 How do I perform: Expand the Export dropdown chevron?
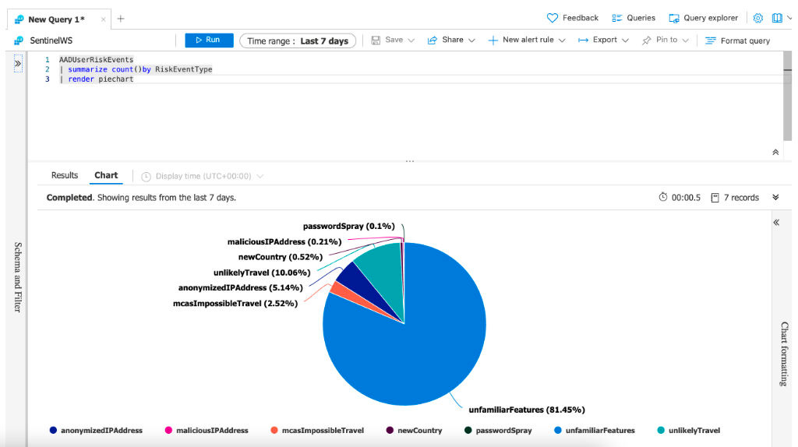coord(625,40)
